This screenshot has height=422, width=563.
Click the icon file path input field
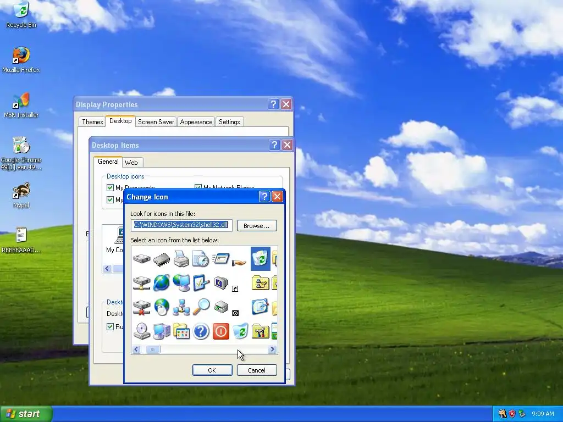pos(181,225)
